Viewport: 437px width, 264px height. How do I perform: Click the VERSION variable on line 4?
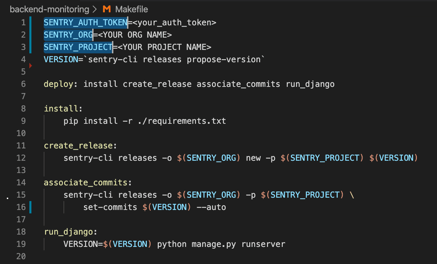pos(61,59)
